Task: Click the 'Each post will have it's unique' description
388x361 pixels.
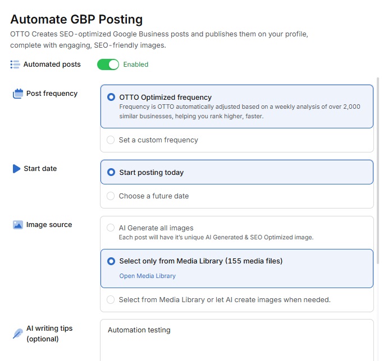Action: (216, 237)
